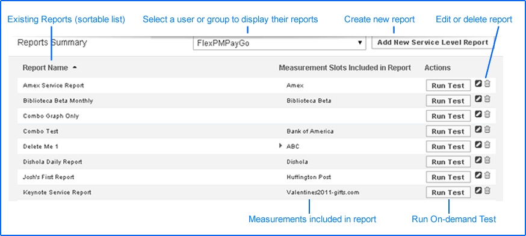Delete the Delete Me 1 report
Screen dimensions: 526x236
click(487, 145)
